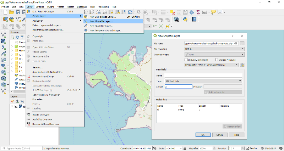The image size is (284, 151).
Task: Click OK in New Shapefile Layer dialog
Action: click(203, 135)
